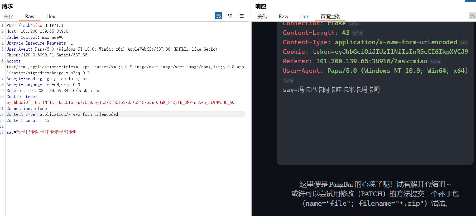Toggle word wrap icon in request panel
The height and width of the screenshot is (216, 476).
(218, 16)
